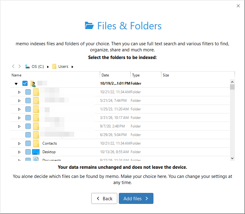Click folder icon dated 6/29/26
The height and width of the screenshot is (214, 245).
tap(36, 135)
